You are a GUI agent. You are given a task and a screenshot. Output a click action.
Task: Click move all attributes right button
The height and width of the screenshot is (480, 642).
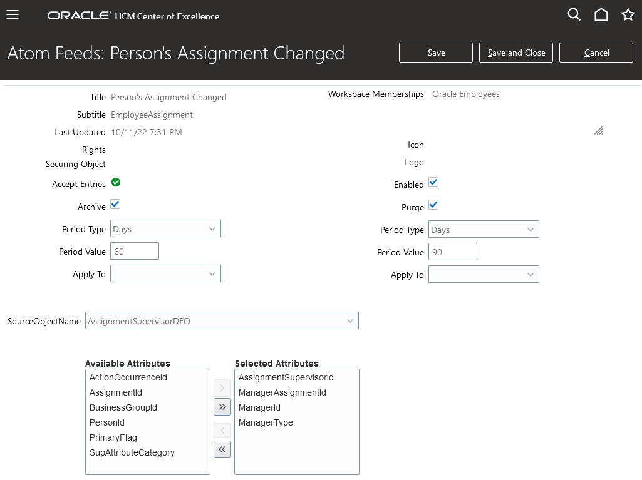[x=222, y=407]
